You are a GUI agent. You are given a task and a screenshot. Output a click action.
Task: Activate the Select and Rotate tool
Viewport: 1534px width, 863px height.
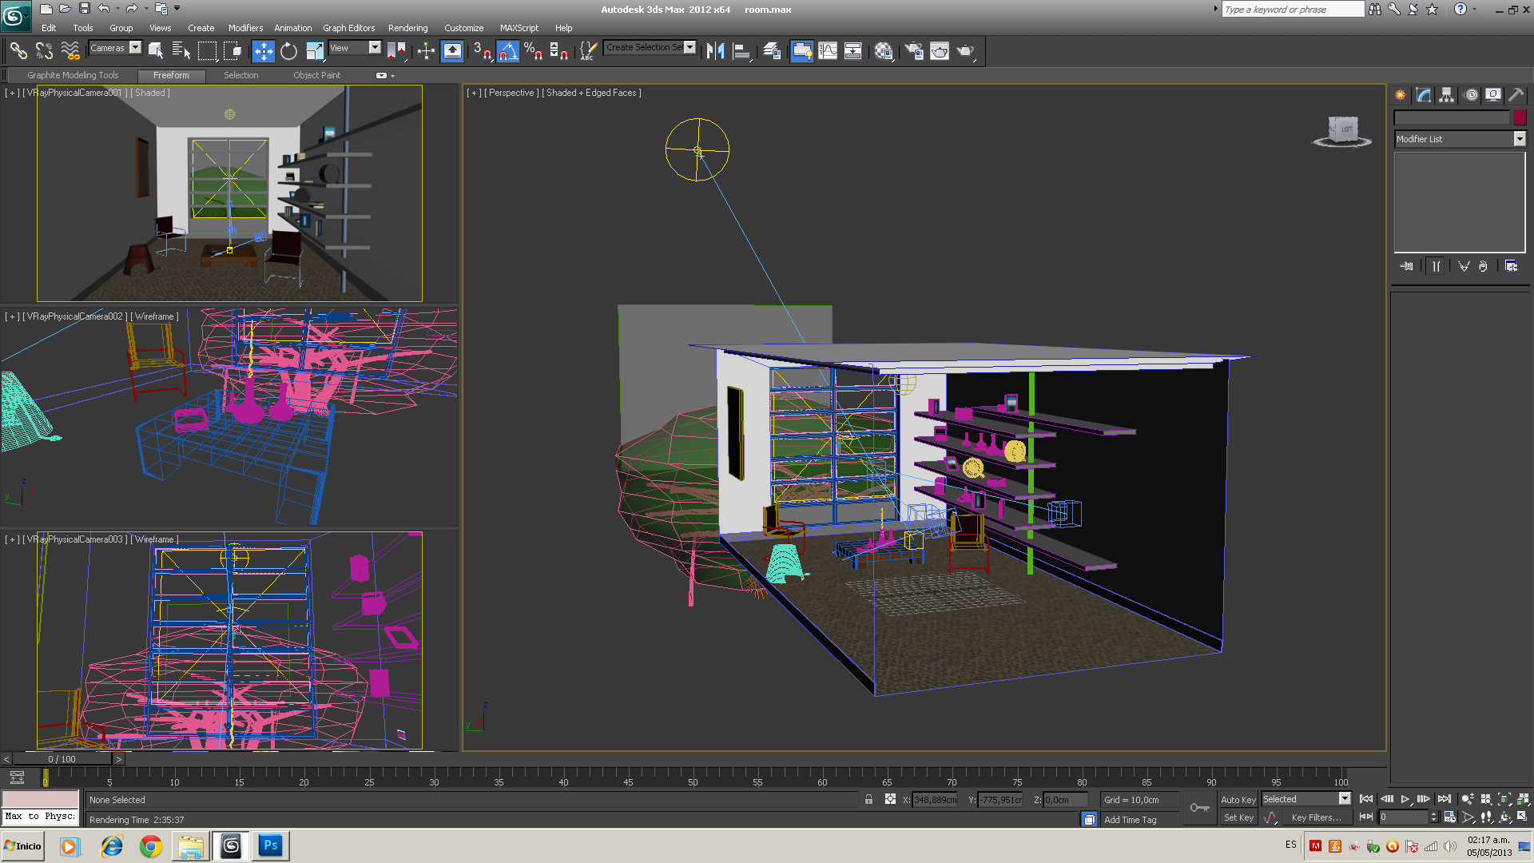(288, 51)
